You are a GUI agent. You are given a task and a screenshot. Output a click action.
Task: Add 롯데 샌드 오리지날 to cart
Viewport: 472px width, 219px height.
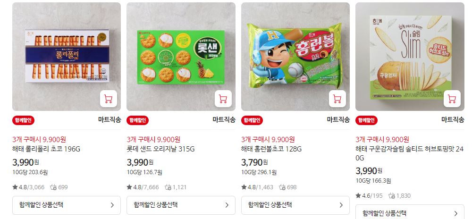[x=223, y=99]
